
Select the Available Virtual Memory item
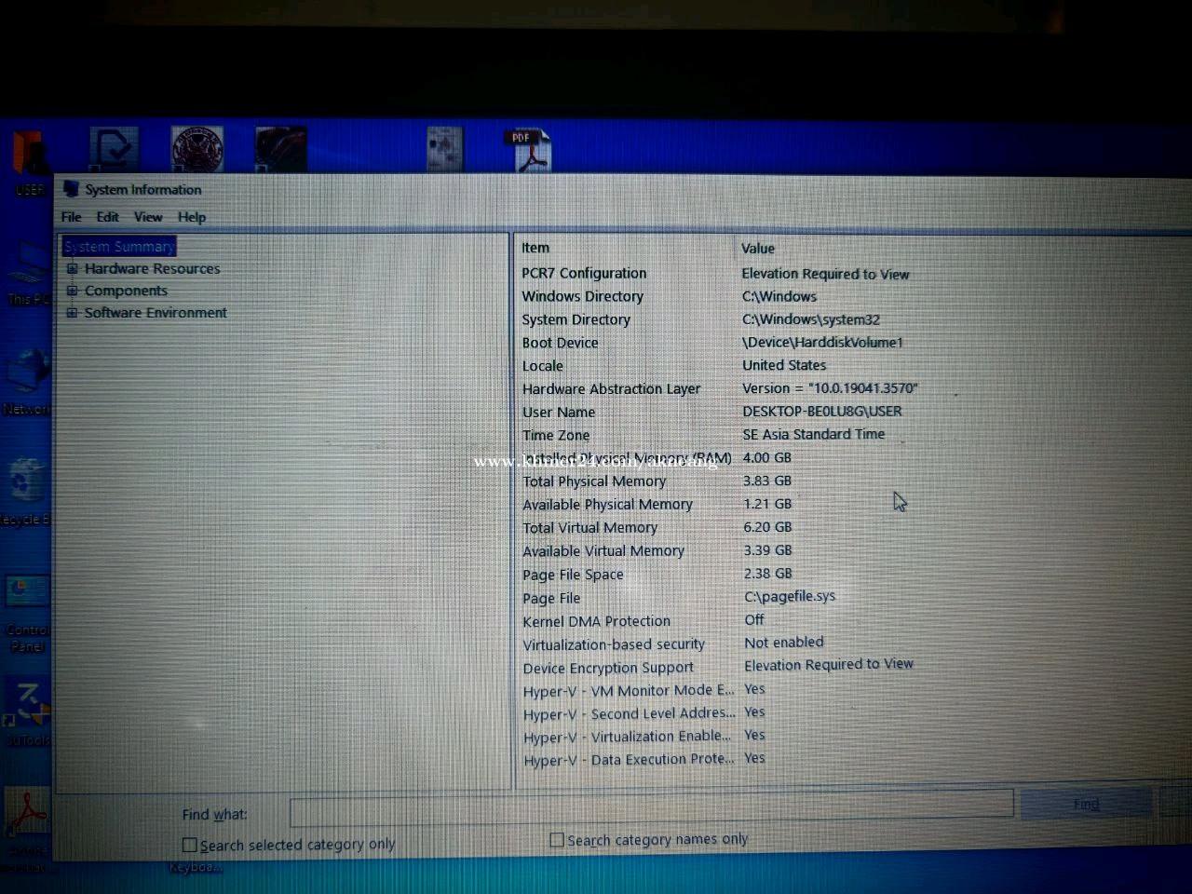[603, 551]
